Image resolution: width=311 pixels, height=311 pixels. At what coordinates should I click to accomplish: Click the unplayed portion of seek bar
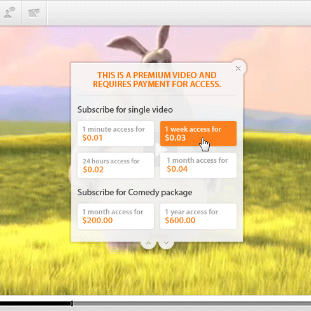coord(192,303)
